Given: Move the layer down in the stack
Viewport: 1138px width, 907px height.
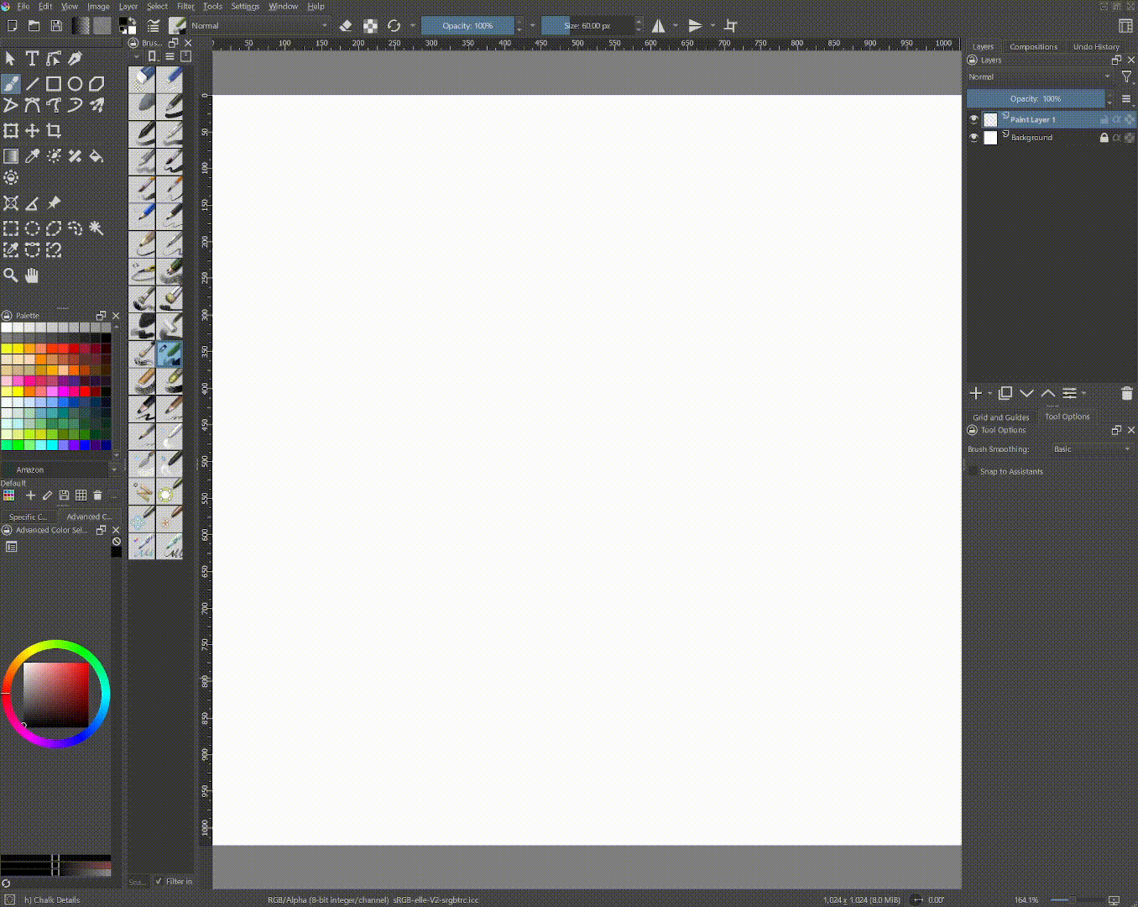Looking at the screenshot, I should click(x=1026, y=393).
